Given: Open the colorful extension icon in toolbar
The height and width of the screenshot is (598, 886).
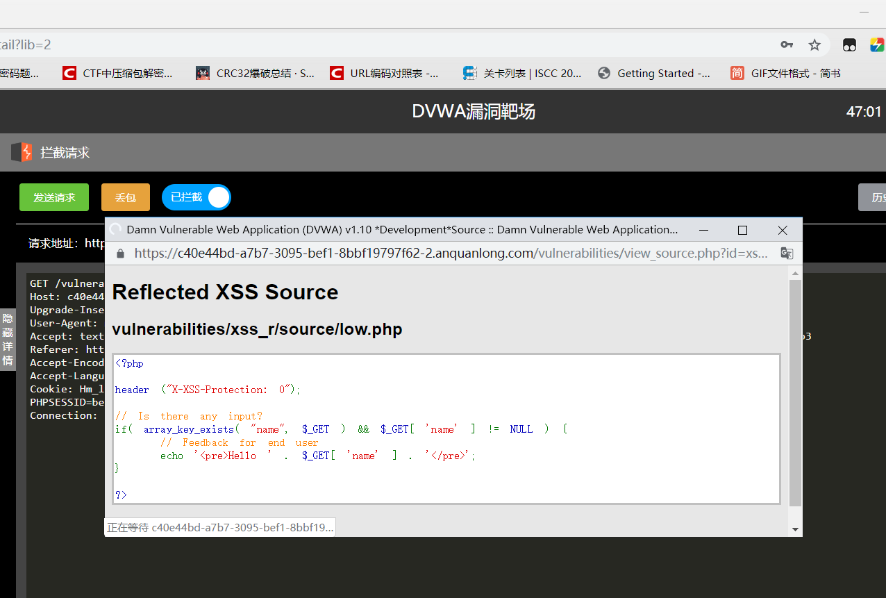Looking at the screenshot, I should pos(877,45).
